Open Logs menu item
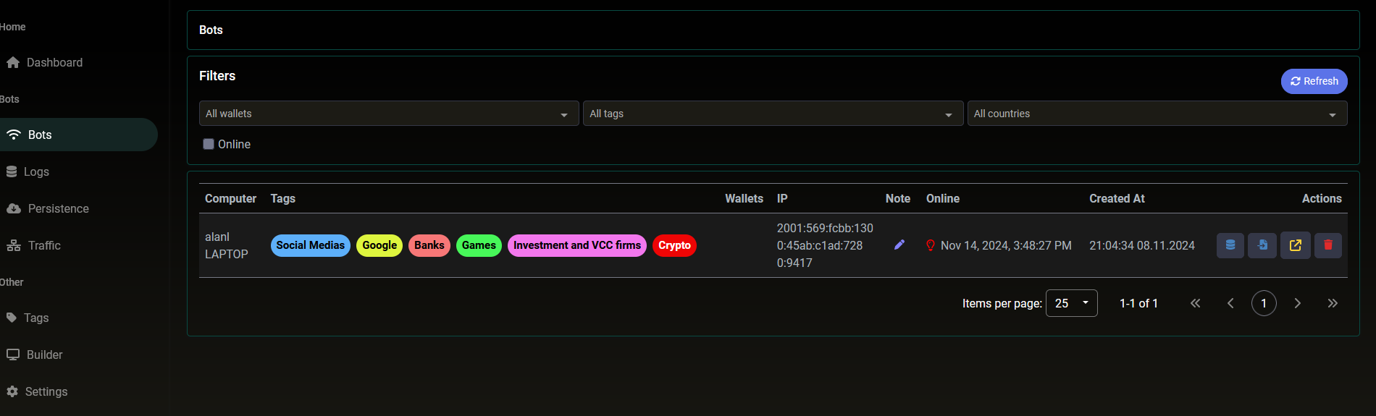 pos(79,171)
